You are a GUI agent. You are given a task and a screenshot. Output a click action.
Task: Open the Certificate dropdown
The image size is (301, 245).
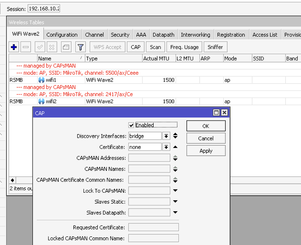point(166,147)
